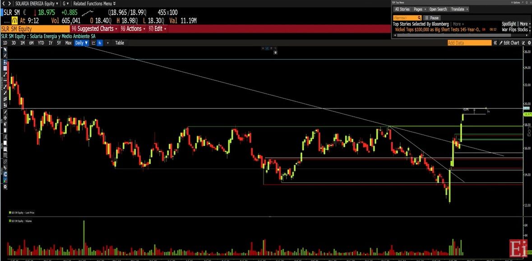Click All Stories in Top News
The height and width of the screenshot is (261, 532).
point(402,9)
